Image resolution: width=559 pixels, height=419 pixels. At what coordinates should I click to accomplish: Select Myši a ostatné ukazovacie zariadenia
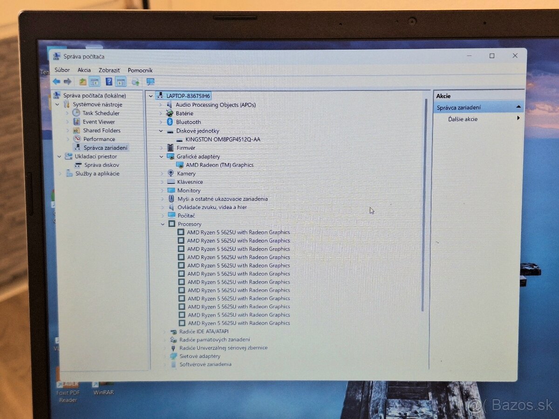[x=223, y=199]
